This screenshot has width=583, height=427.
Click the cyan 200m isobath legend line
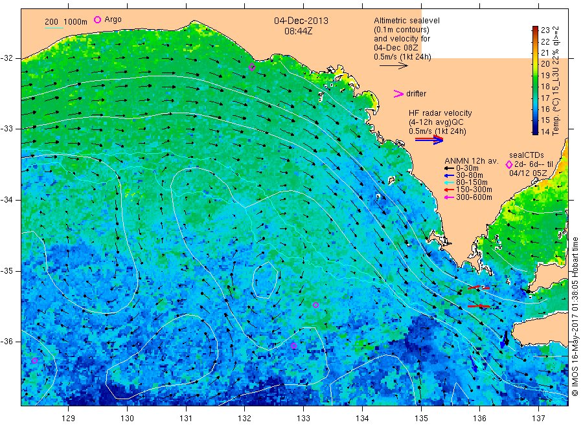click(54, 28)
